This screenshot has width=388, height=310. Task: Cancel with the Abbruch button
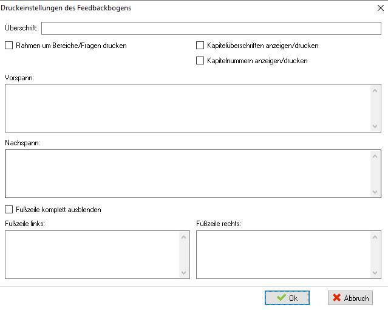[x=350, y=298]
